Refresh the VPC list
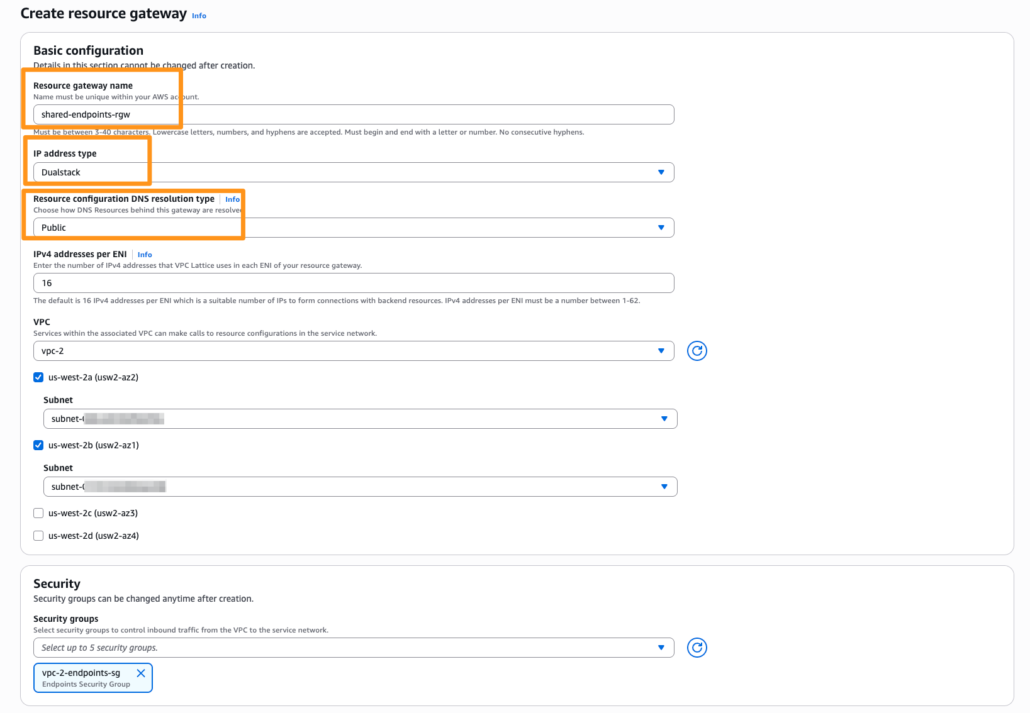The width and height of the screenshot is (1030, 713). 697,351
